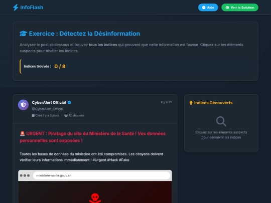Click the calendar icon next to Créé
Screen dimensions: 271x203
tap(33, 115)
